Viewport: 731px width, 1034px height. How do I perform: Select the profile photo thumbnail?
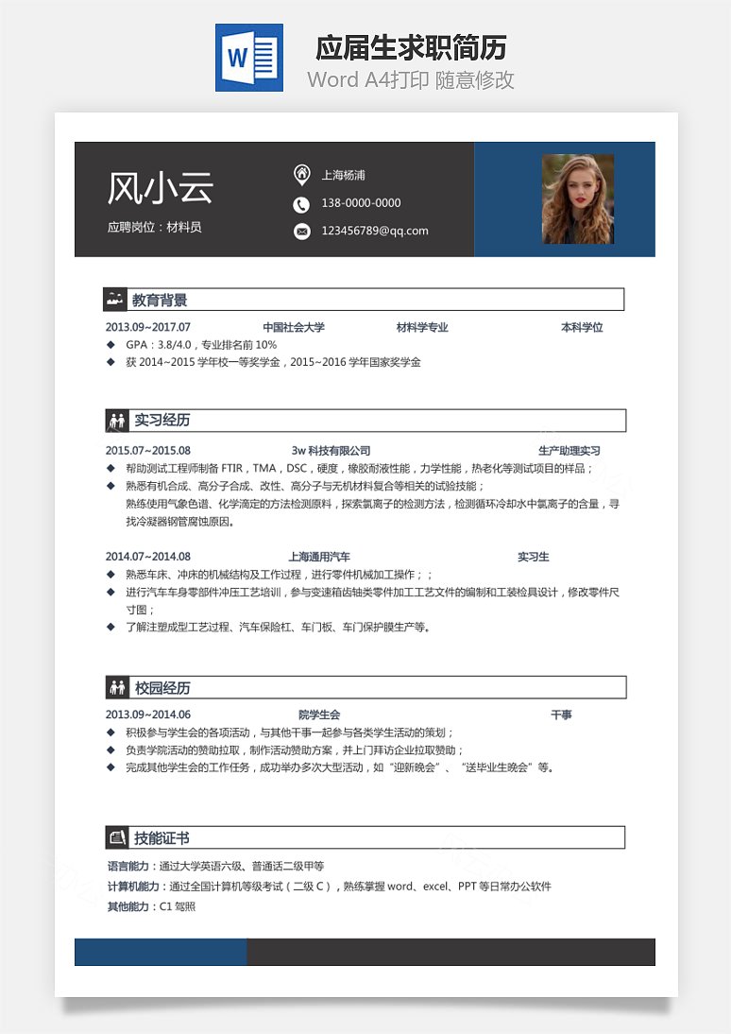tap(577, 199)
